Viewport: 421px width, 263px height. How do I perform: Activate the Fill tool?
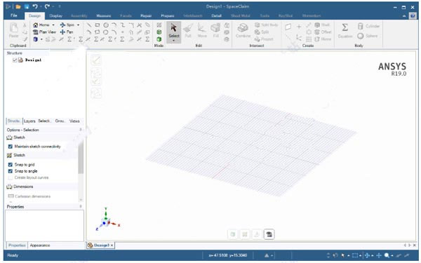215,30
